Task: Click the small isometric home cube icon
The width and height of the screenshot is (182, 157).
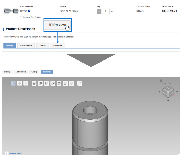Action: (161, 81)
